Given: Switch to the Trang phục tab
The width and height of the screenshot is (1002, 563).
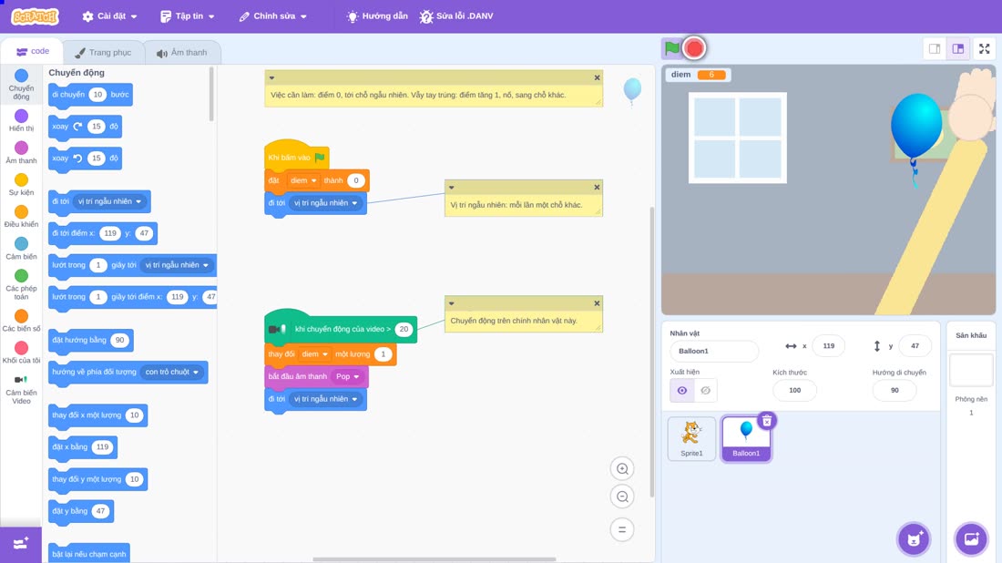Looking at the screenshot, I should coord(103,53).
